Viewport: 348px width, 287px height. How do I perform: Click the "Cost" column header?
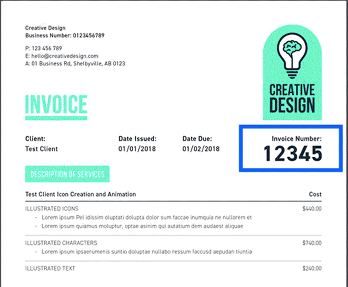point(315,194)
